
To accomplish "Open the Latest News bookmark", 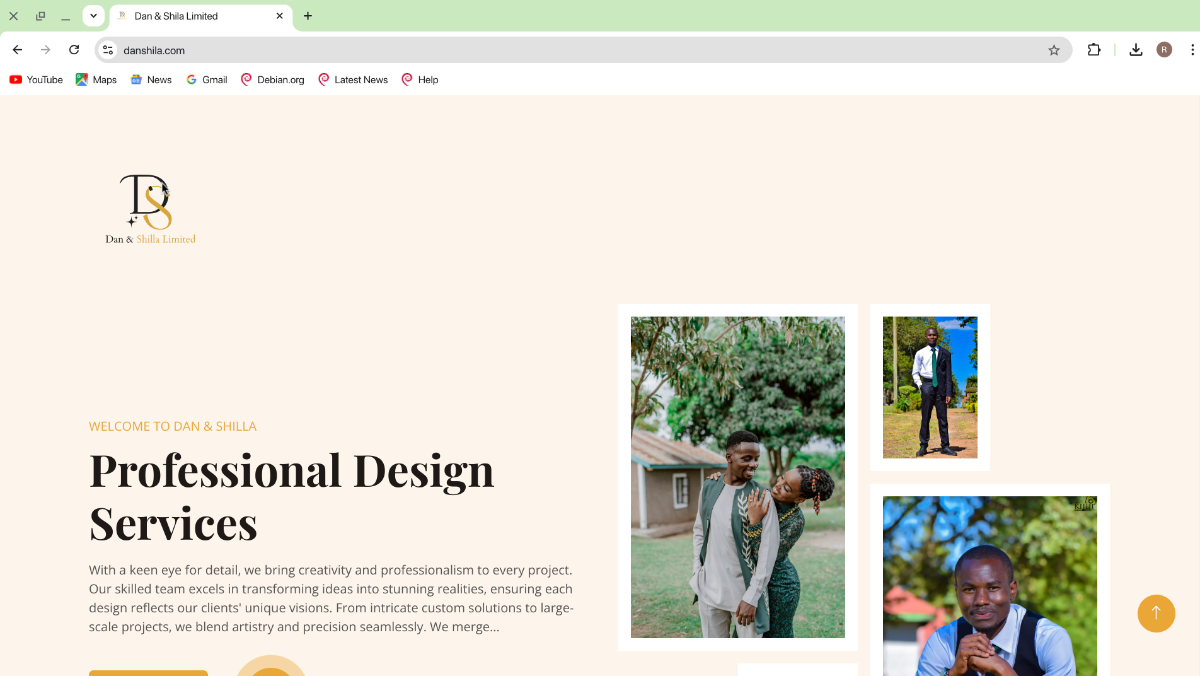I will pyautogui.click(x=353, y=79).
